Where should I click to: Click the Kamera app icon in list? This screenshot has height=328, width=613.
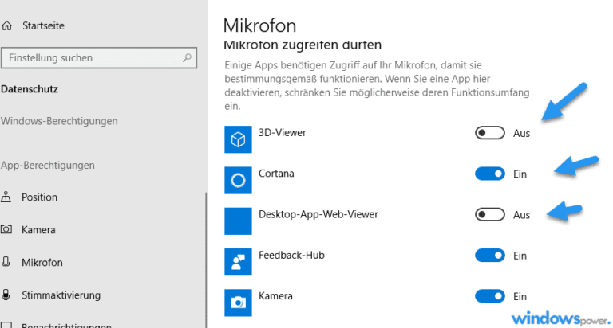[238, 303]
